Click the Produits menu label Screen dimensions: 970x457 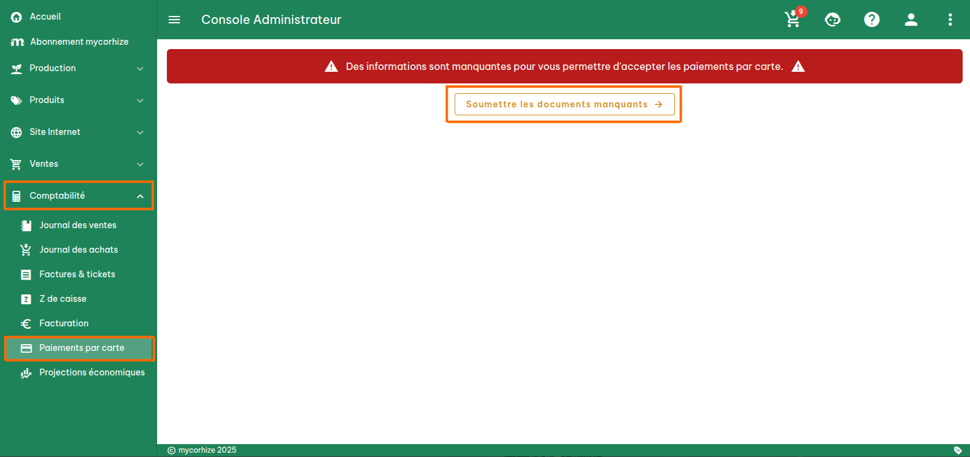point(47,100)
